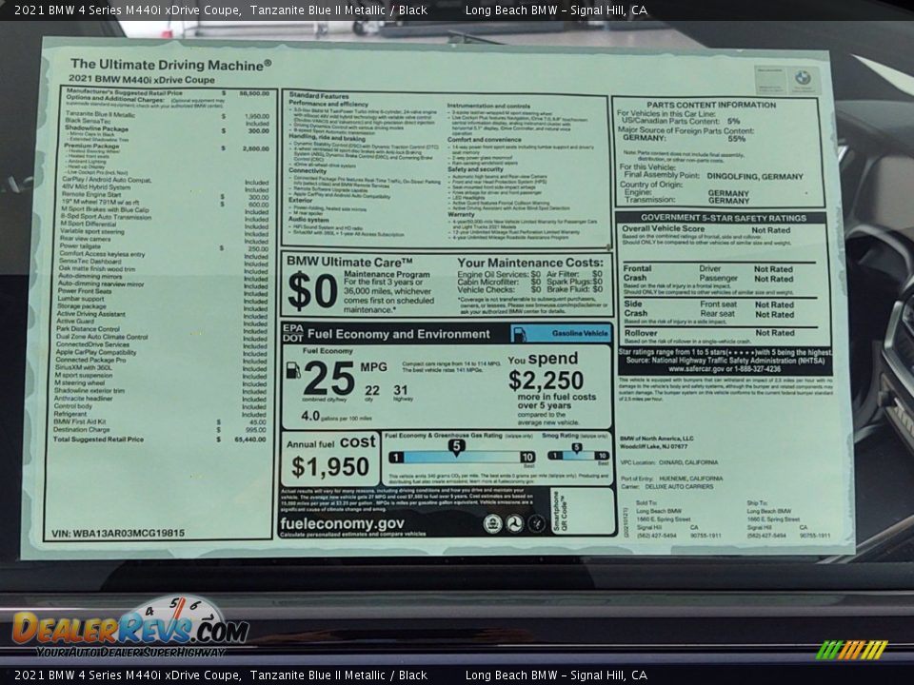Click the "Warranty" section heading
Screen dimensions: 914x685
click(461, 214)
